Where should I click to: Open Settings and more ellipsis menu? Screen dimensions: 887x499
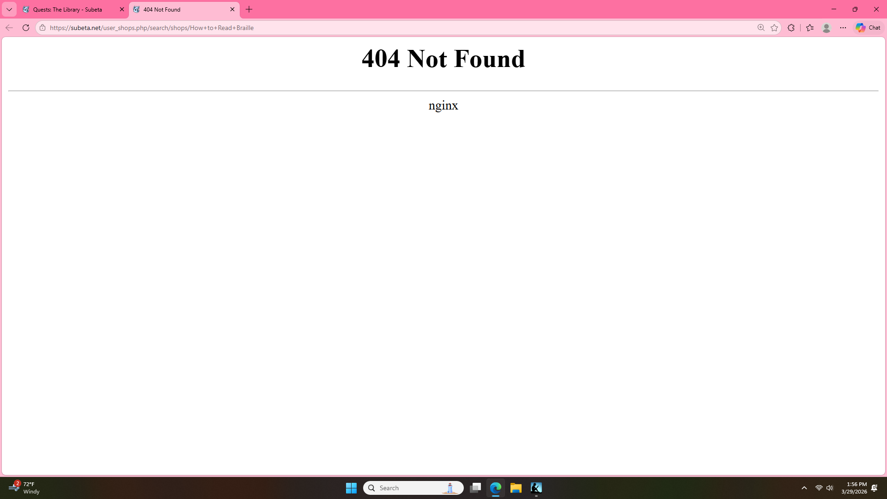(x=843, y=28)
